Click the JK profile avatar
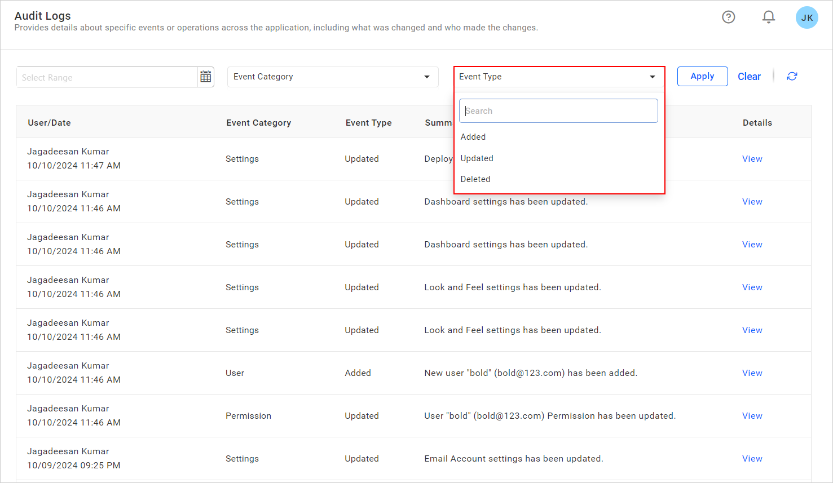Viewport: 833px width, 483px height. click(x=806, y=17)
